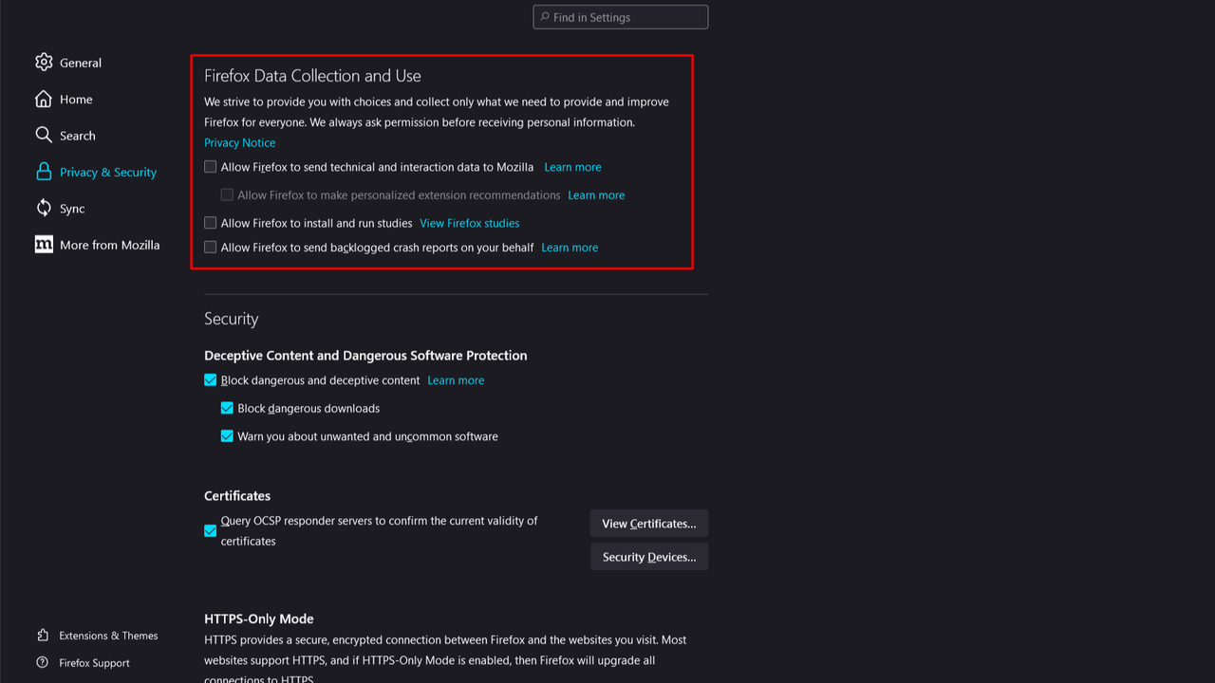Click the General gear icon
This screenshot has height=683, width=1215.
44,63
